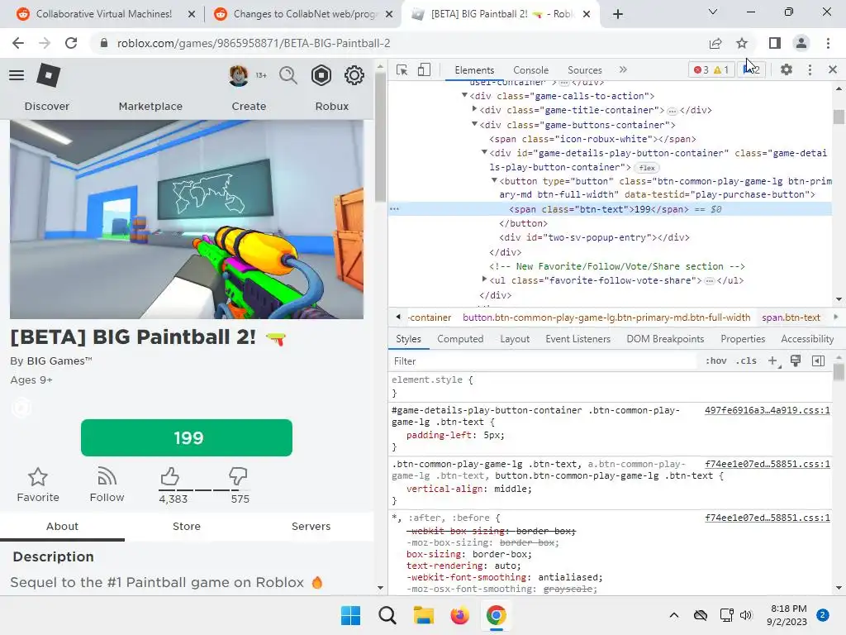The height and width of the screenshot is (635, 846).
Task: Like the game with thumbs up
Action: tap(170, 476)
